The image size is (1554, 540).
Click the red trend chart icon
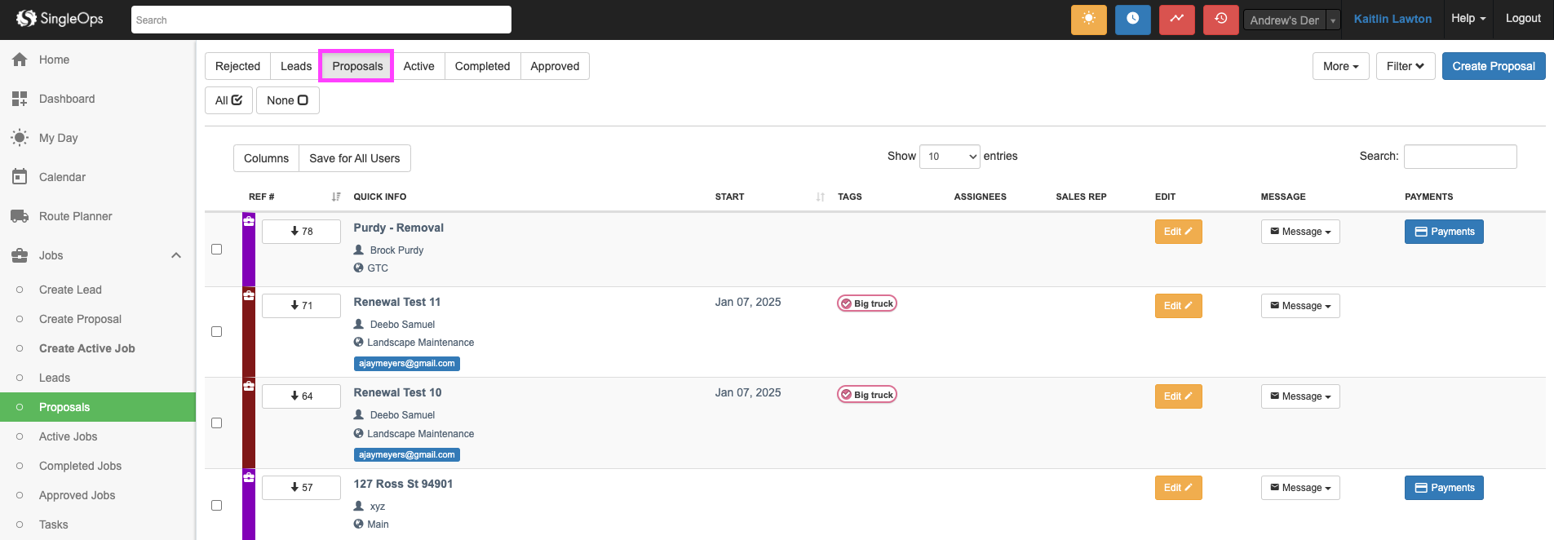pos(1176,20)
